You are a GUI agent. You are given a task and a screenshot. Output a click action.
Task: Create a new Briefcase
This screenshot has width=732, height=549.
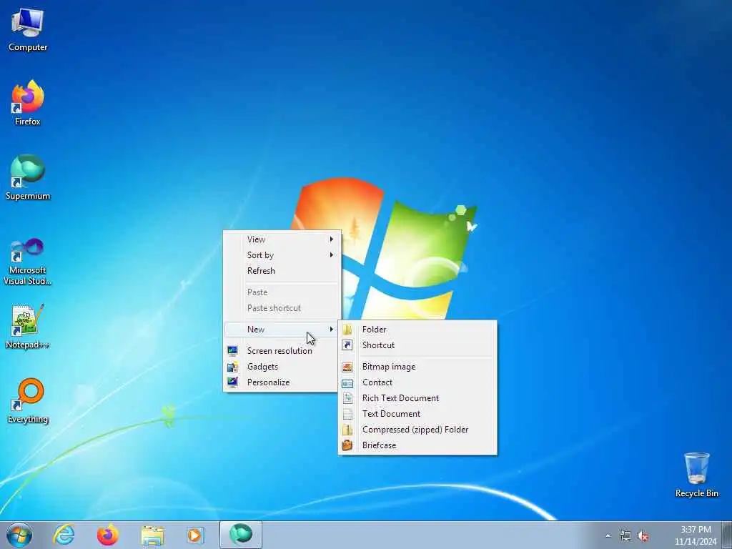click(417, 445)
